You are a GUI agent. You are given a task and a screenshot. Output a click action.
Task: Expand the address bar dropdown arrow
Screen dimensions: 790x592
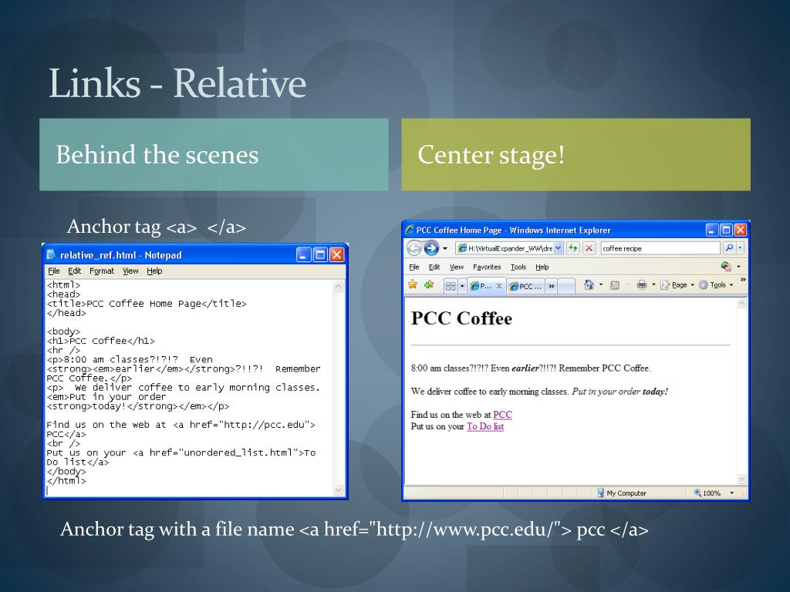(559, 248)
